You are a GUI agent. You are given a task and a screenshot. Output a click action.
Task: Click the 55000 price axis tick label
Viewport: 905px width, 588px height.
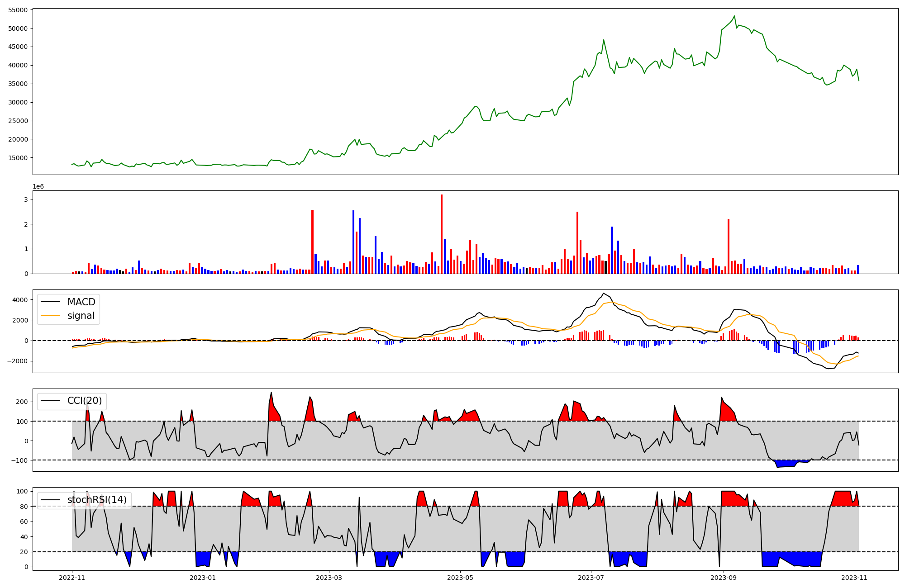[18, 10]
